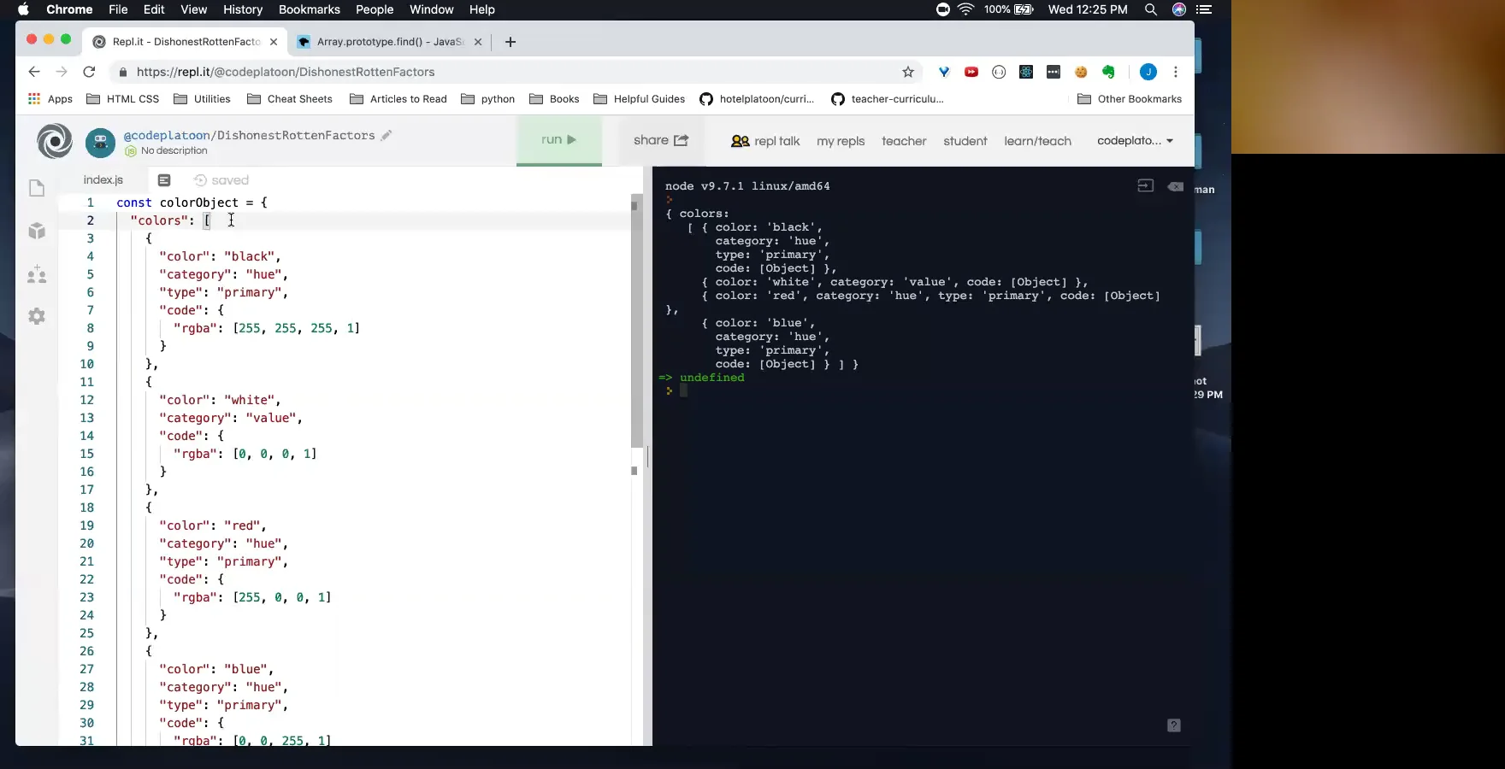Open the codeplato account dropdown
The height and width of the screenshot is (769, 1505).
tap(1136, 141)
